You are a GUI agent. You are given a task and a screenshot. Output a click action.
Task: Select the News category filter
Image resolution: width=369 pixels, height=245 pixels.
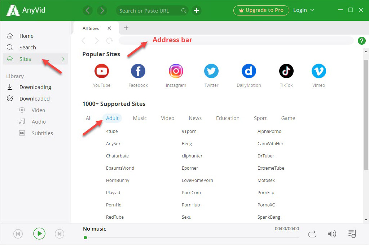tap(195, 118)
